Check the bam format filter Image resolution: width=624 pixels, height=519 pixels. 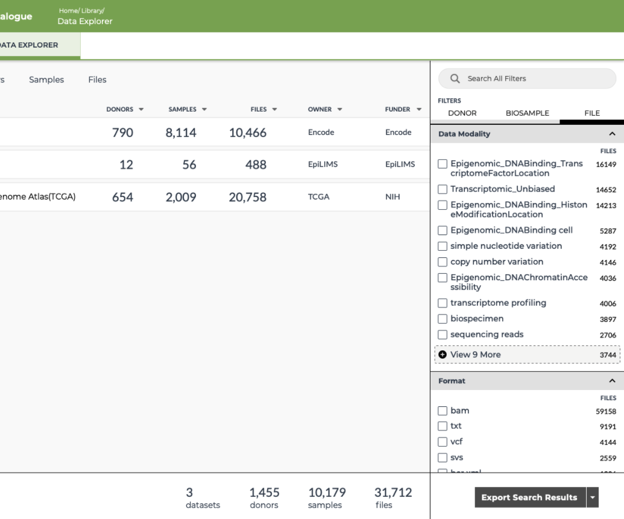[x=443, y=410]
